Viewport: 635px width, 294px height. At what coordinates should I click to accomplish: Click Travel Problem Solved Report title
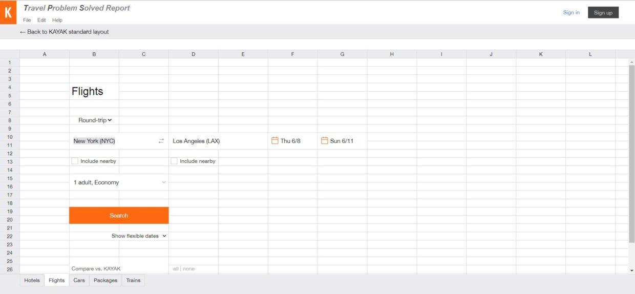click(77, 8)
